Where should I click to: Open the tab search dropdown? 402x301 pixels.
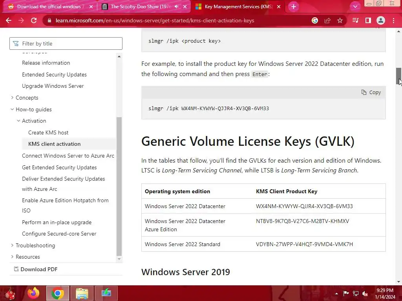pyautogui.click(x=355, y=7)
